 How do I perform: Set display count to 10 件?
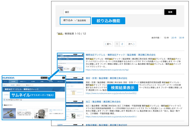(166, 38)
